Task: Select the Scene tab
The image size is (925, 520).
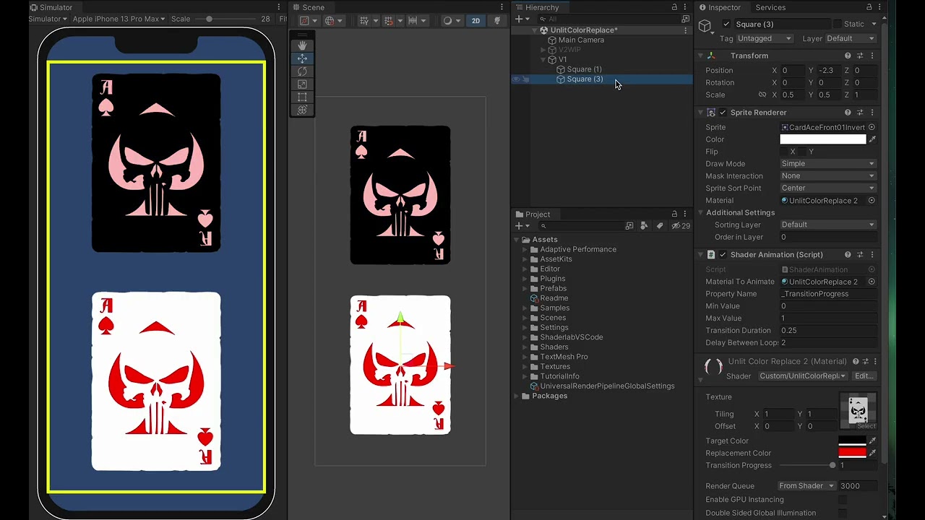Action: coord(308,7)
